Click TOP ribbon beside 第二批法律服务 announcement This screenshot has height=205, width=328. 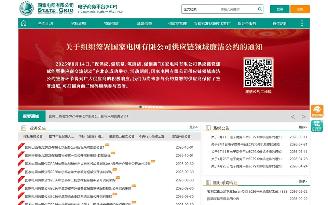click(21, 179)
